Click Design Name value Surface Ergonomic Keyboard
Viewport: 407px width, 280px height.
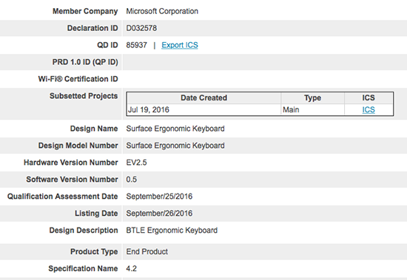coord(175,129)
